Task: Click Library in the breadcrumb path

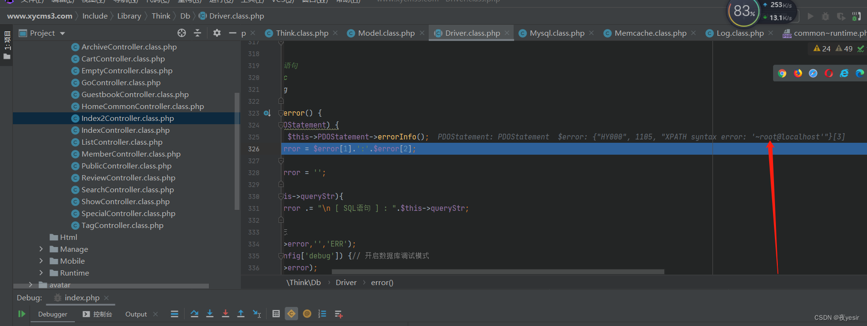Action: click(129, 16)
